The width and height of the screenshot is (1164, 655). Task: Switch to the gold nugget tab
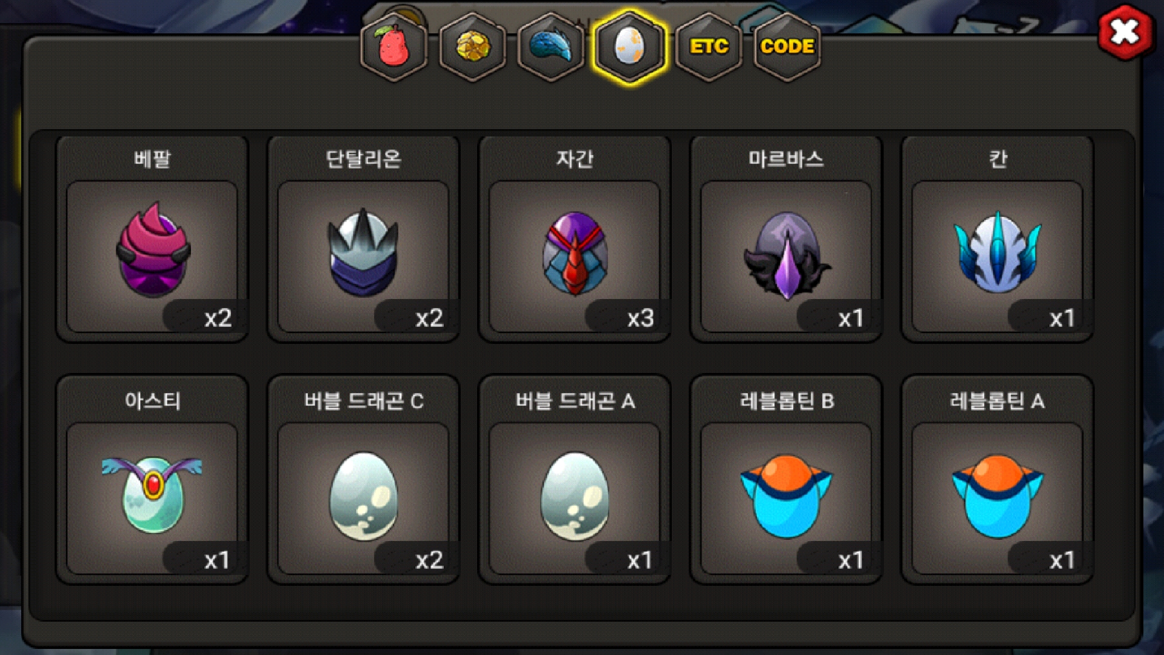click(473, 47)
